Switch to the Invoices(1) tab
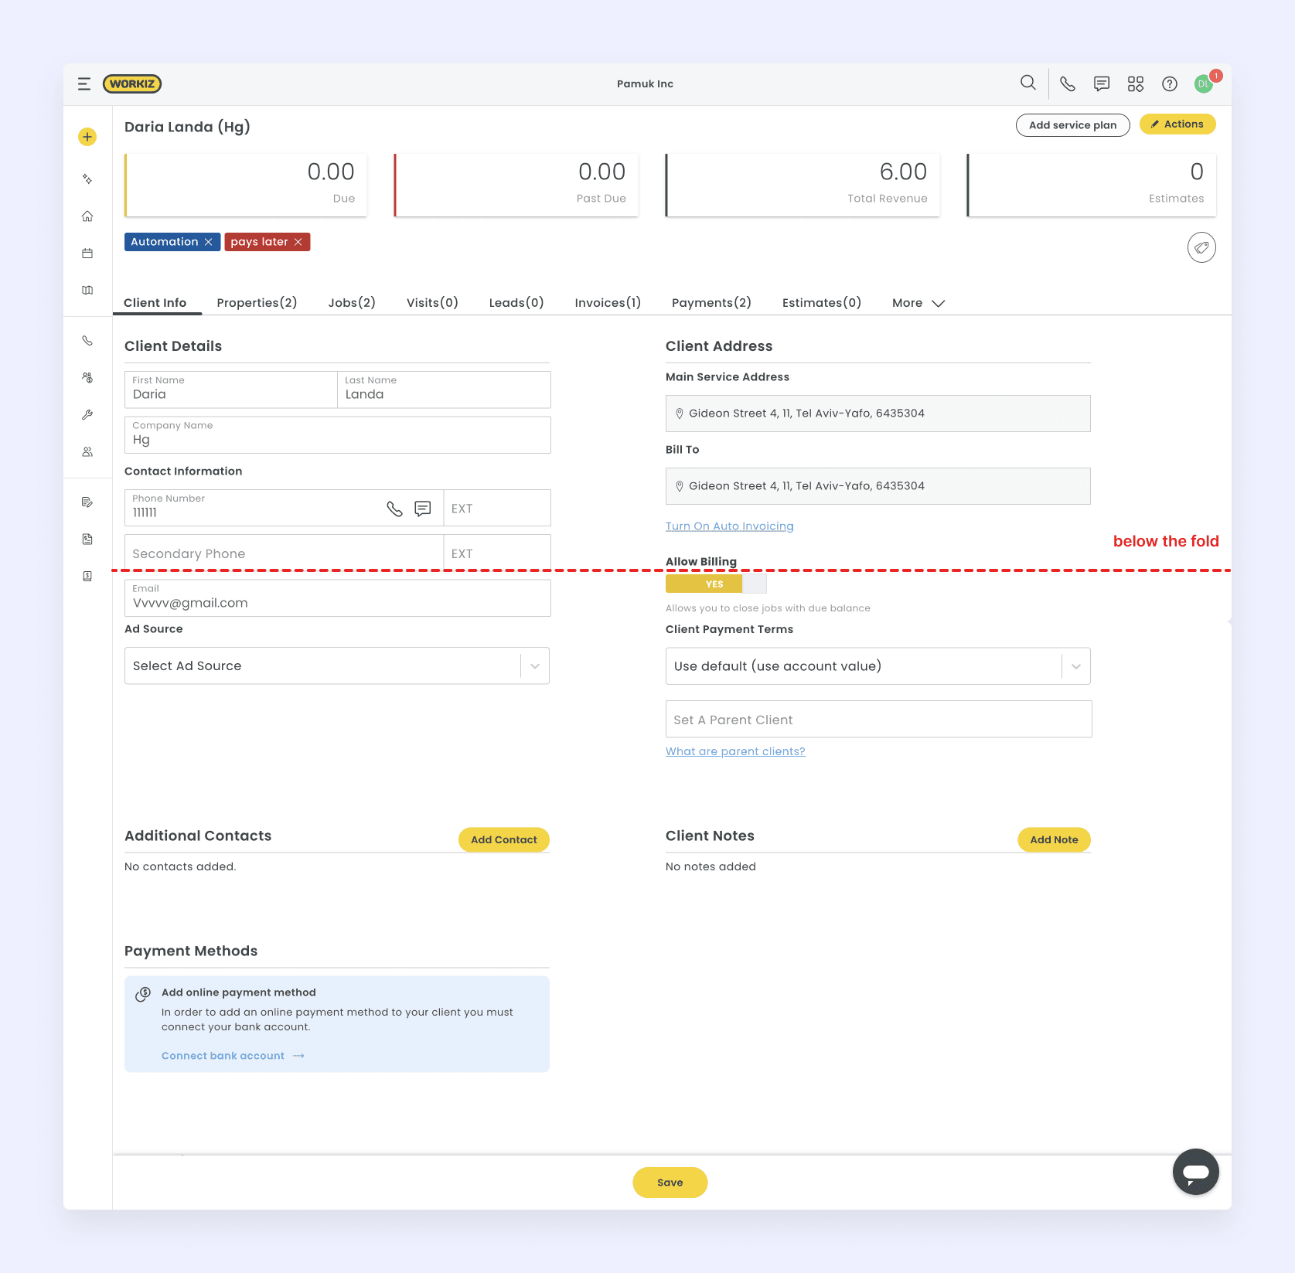 tap(608, 303)
